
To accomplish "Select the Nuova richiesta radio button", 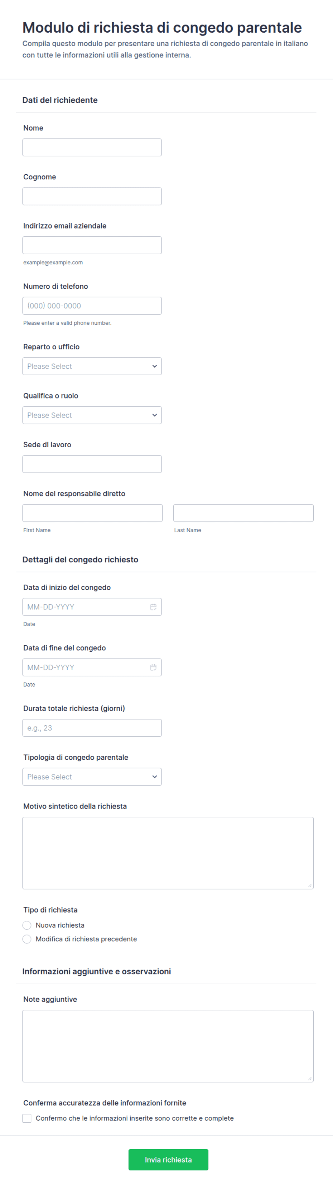I will point(27,925).
